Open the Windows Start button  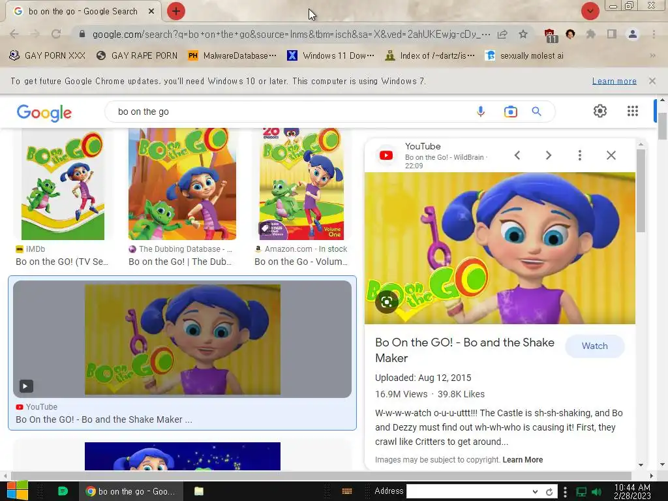coord(17,491)
